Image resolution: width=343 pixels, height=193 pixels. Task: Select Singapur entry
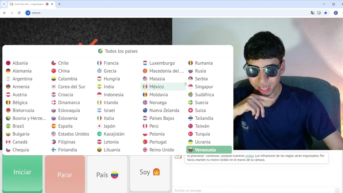pos(209,87)
